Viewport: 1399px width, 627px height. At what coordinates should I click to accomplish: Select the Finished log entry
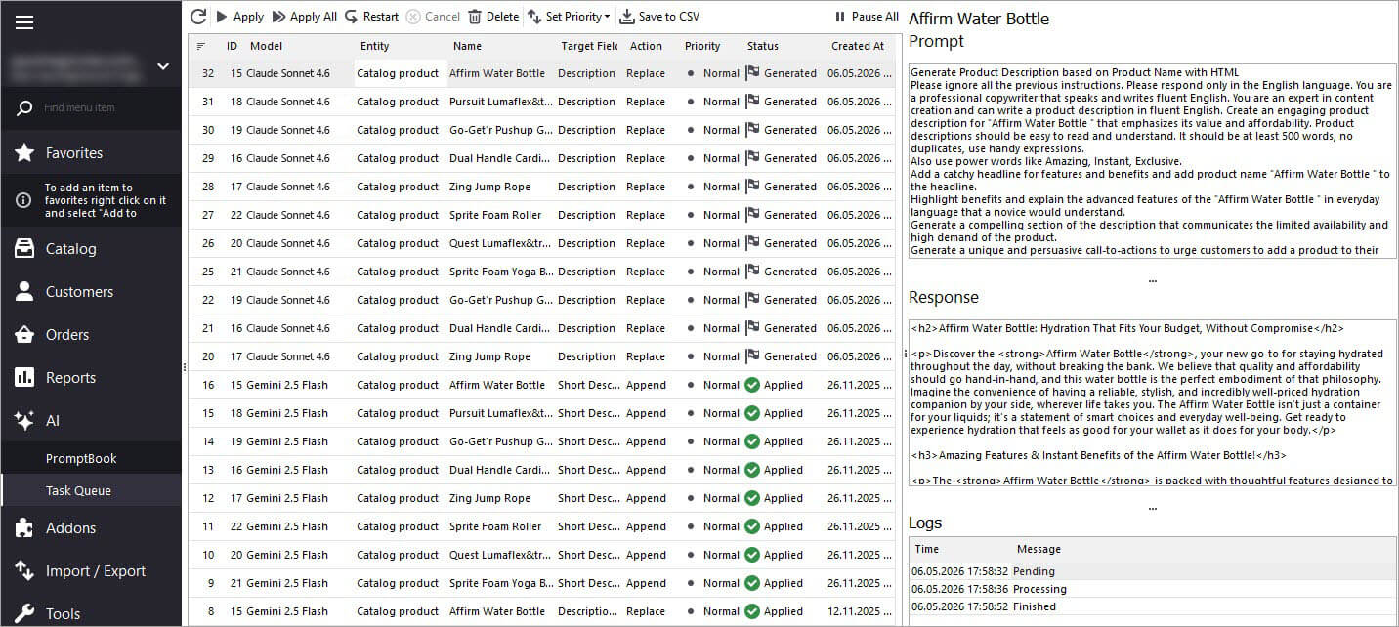coord(1153,606)
